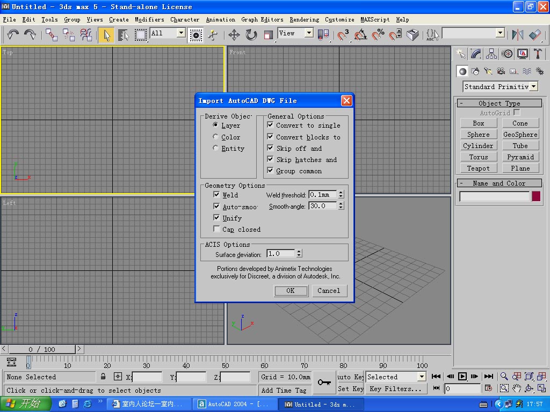
Task: Open the Motion command panel tab
Action: click(x=507, y=54)
